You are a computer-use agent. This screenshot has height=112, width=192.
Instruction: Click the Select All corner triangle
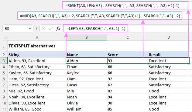pyautogui.click(x=5, y=37)
